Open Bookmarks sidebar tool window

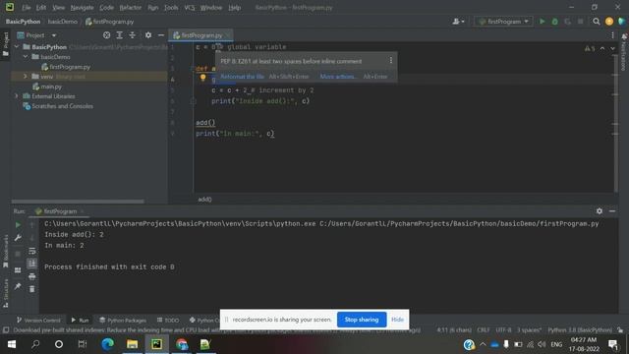[5, 251]
